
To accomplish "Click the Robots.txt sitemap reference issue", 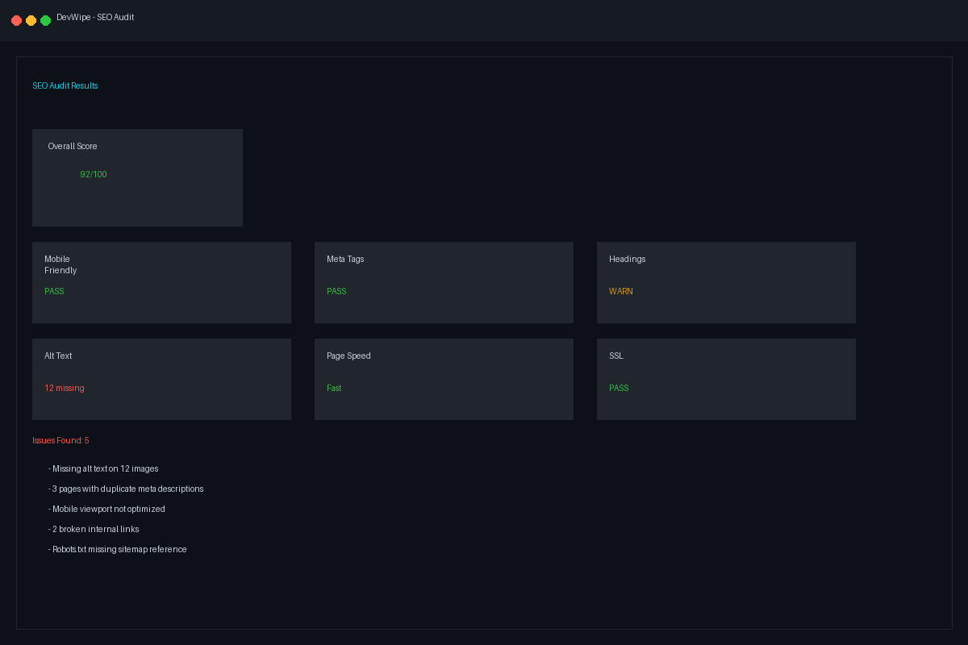I will (x=118, y=549).
